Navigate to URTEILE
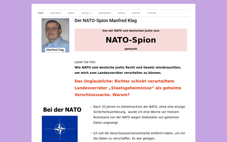Screen dimensions: 227x142 (x=121, y=13)
